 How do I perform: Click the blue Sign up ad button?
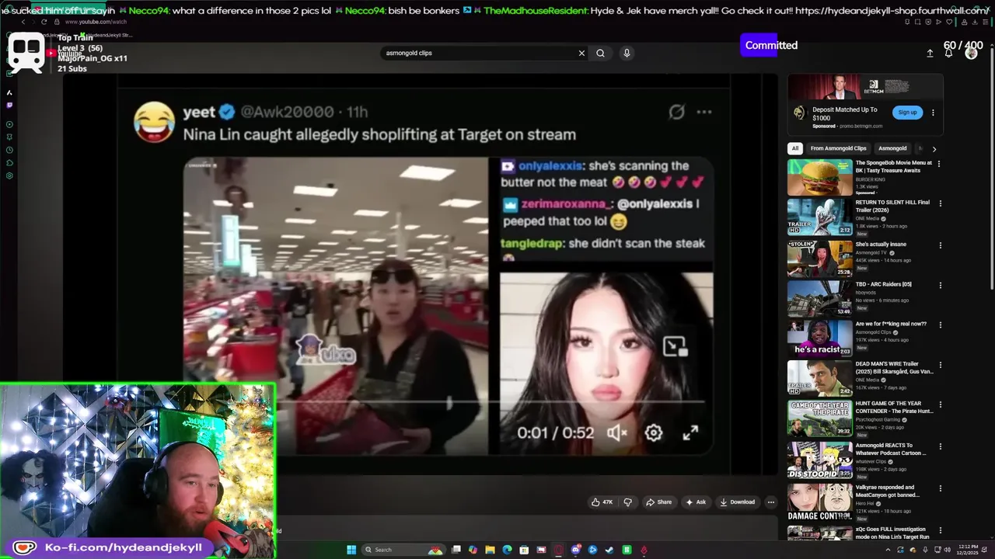[x=907, y=113]
